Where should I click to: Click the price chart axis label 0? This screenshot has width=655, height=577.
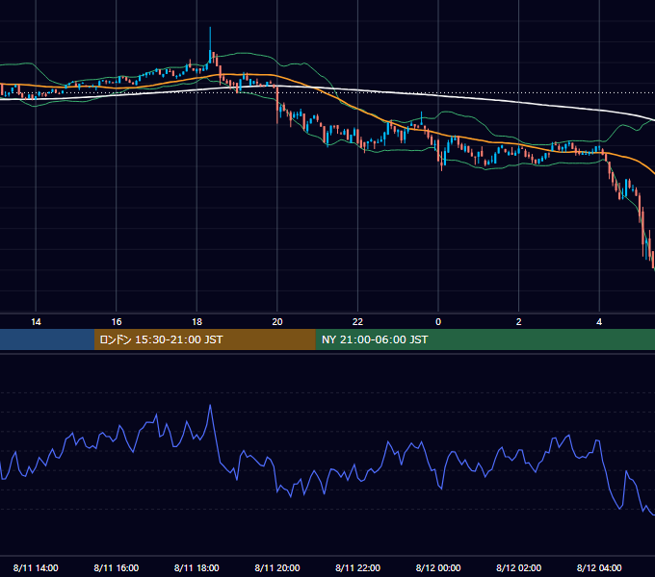438,322
